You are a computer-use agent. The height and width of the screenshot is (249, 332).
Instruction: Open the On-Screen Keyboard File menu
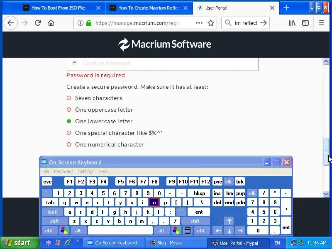pyautogui.click(x=46, y=171)
